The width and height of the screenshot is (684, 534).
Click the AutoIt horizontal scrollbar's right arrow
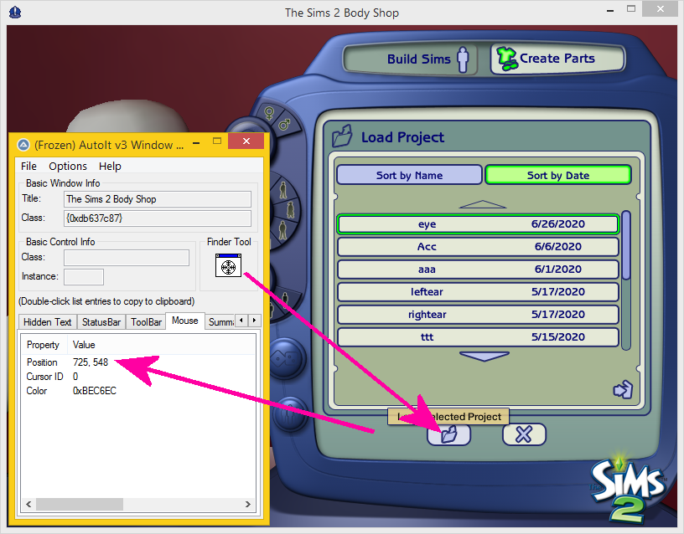[248, 505]
